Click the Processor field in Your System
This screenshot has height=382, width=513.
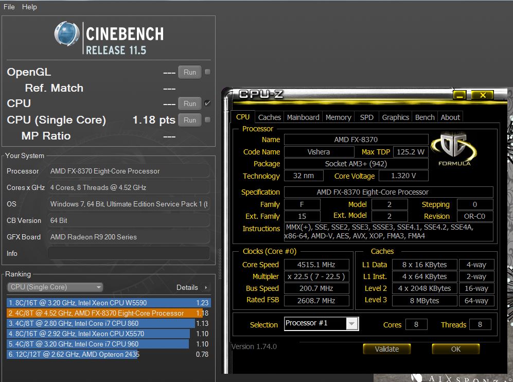pos(129,171)
